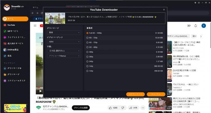
Task: Click the 31.58 MB file size text
Action: point(159,33)
